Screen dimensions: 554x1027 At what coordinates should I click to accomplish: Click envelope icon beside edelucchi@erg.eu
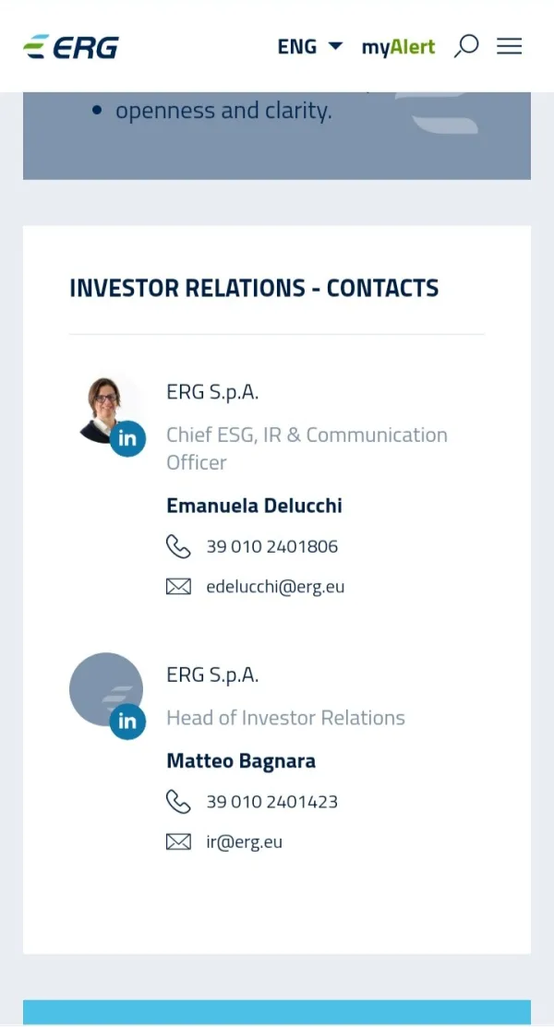pos(178,586)
